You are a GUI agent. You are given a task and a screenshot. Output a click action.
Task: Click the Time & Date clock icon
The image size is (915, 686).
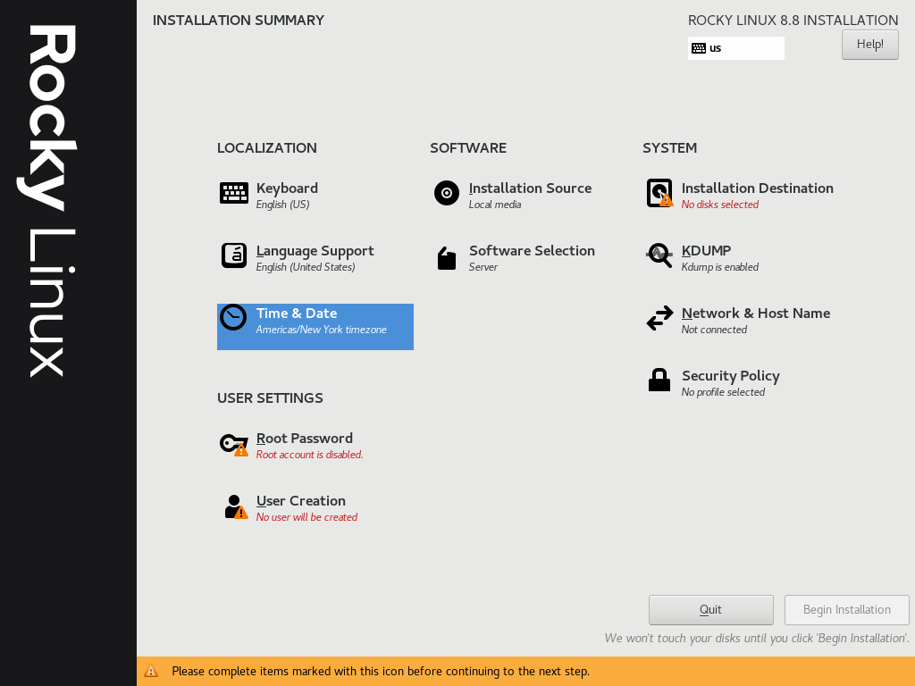tap(233, 317)
